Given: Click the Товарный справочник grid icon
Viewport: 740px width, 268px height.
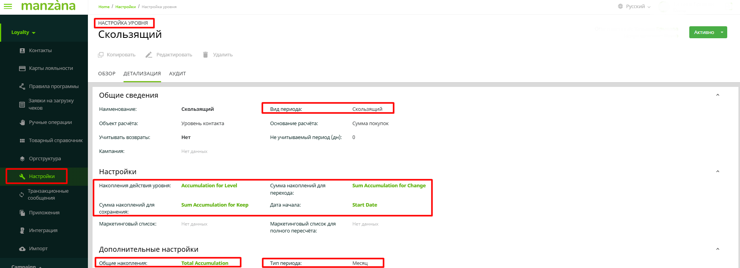Looking at the screenshot, I should [22, 141].
